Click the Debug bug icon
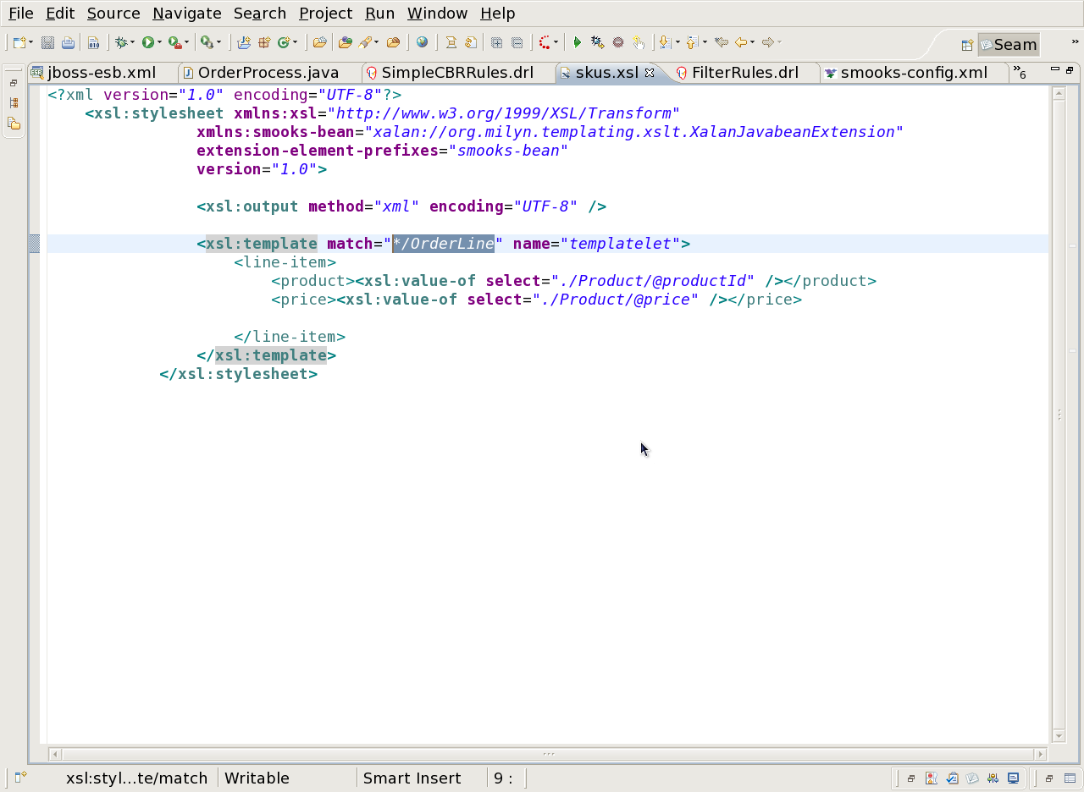Screen dimensions: 1084x792 coord(121,42)
